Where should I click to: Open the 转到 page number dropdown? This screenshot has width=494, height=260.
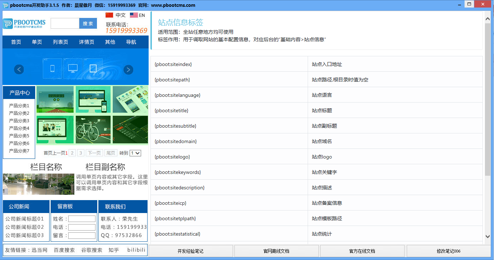135,152
